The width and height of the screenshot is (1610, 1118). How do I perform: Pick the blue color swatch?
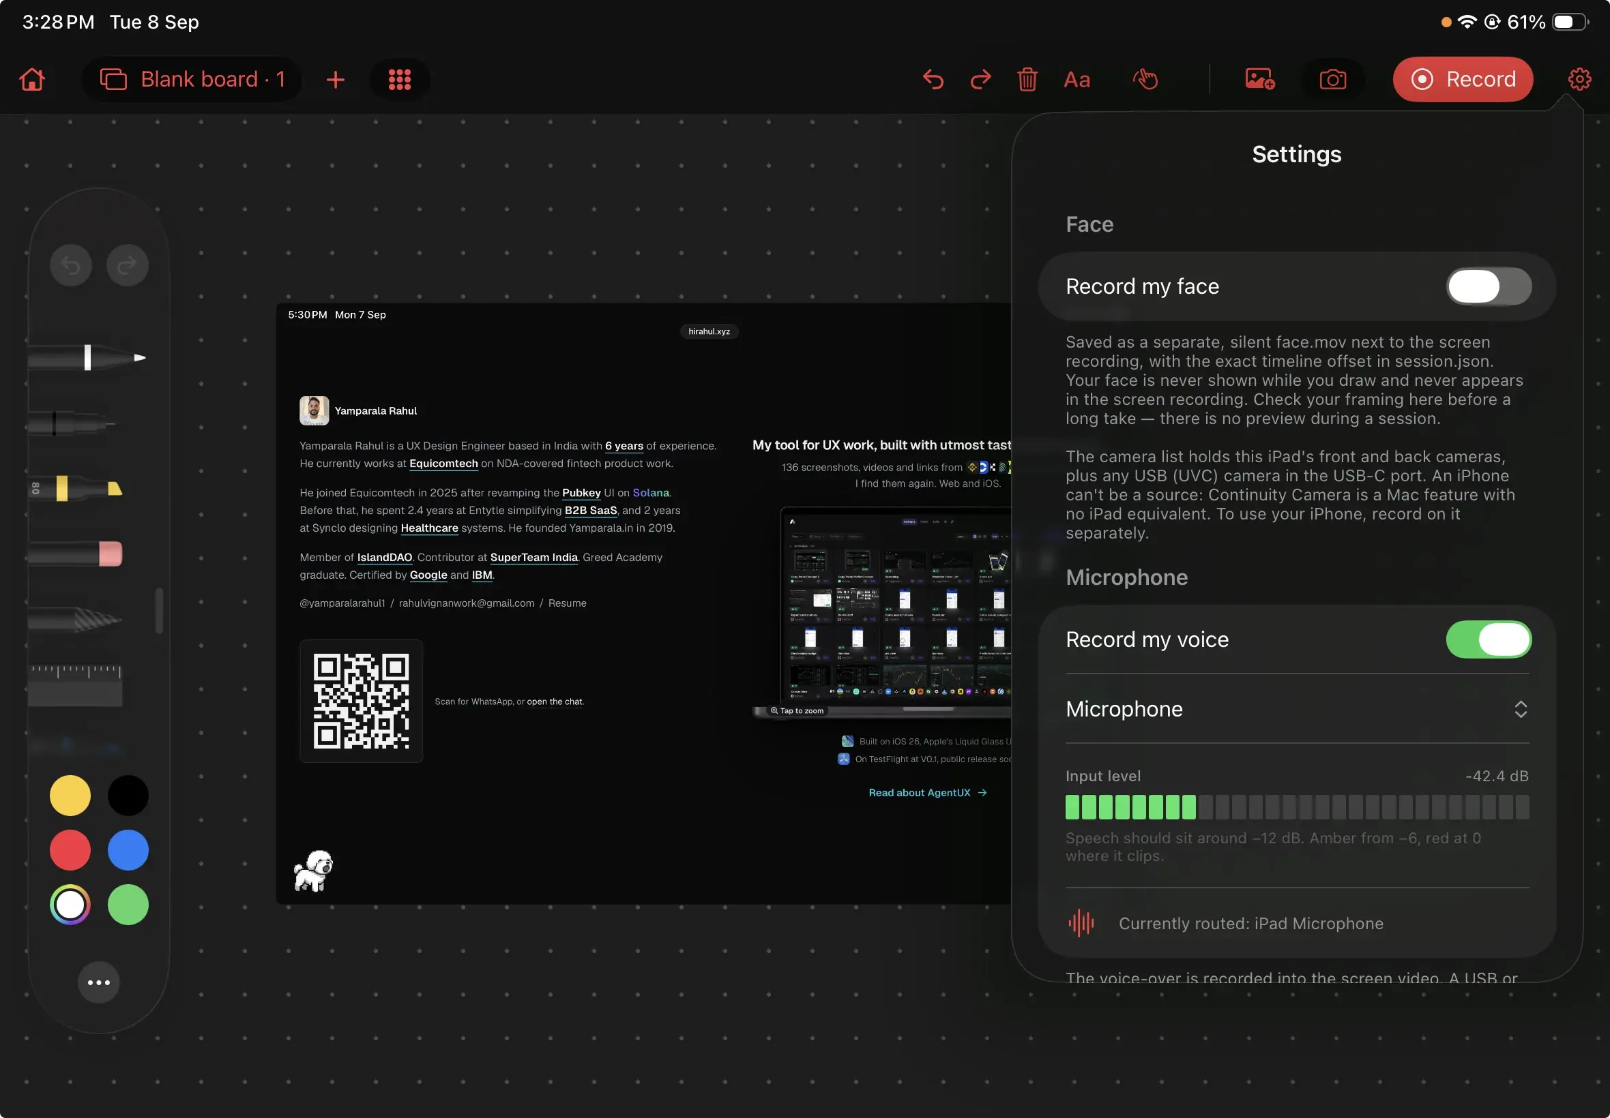point(128,850)
